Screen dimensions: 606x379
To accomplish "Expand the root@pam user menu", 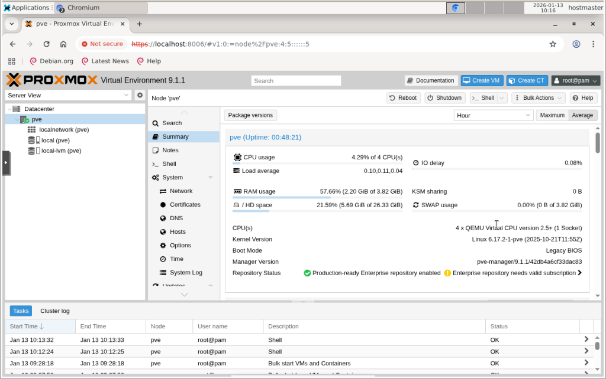I will [x=576, y=80].
